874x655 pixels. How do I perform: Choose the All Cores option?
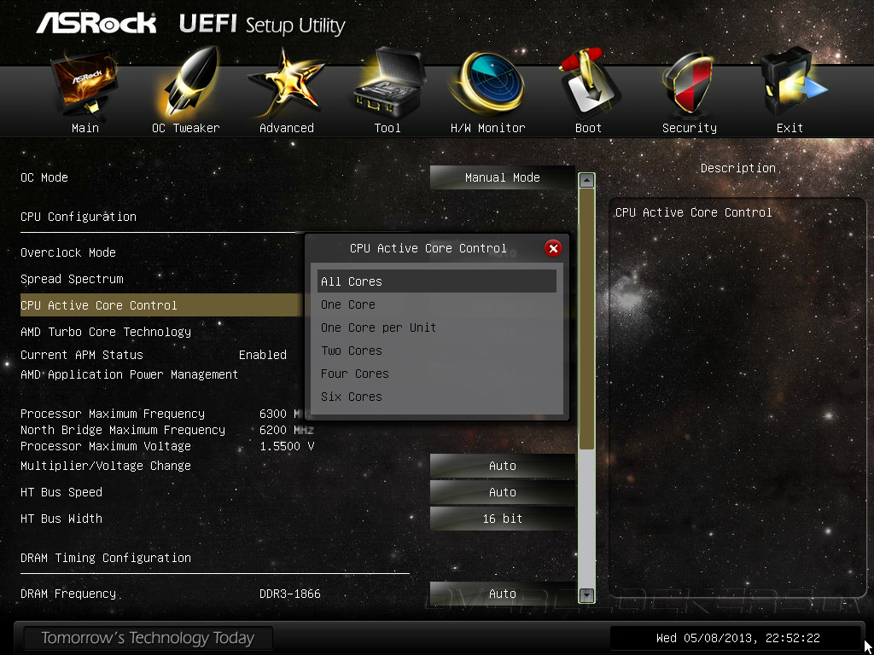pos(437,281)
